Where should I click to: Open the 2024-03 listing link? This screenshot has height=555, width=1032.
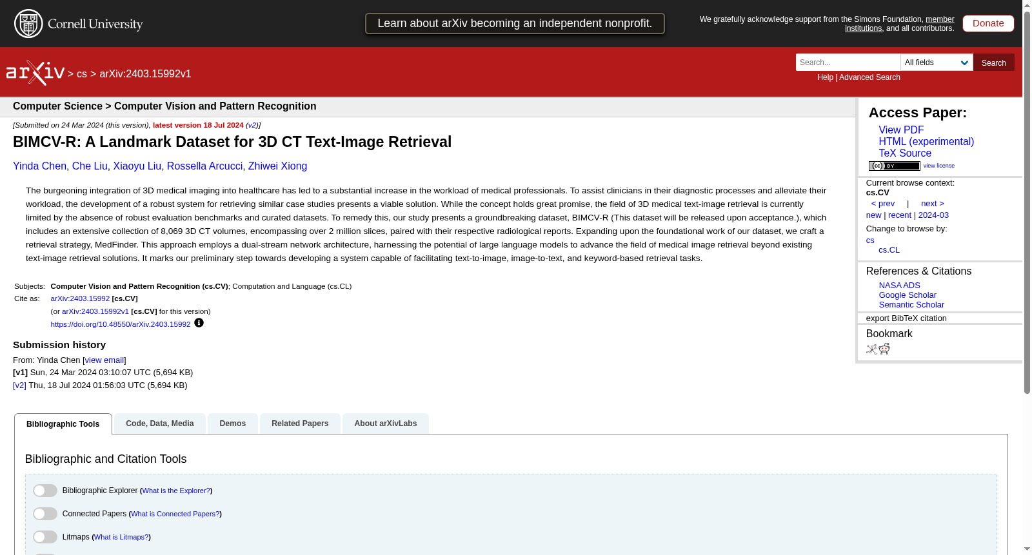(x=933, y=215)
